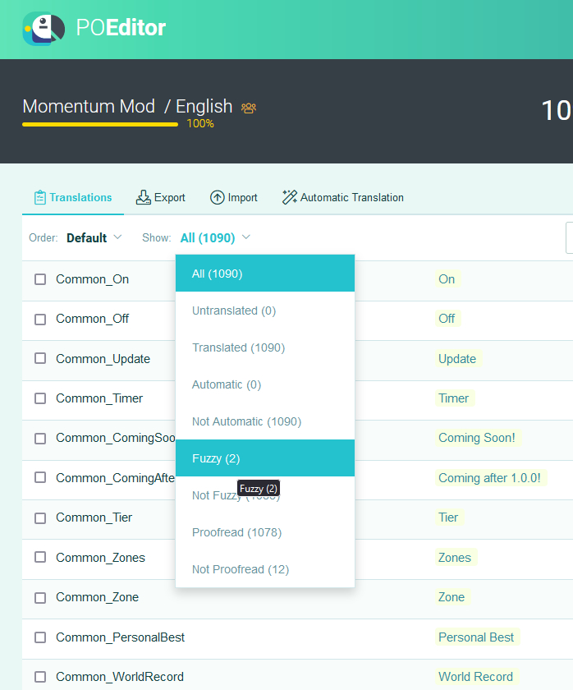
Task: Check the Common_Timer row checkbox
Action: click(40, 398)
